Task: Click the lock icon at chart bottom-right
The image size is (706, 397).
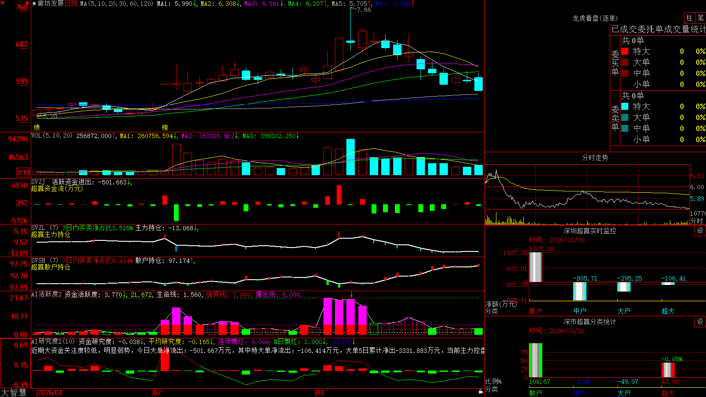Action: (481, 391)
